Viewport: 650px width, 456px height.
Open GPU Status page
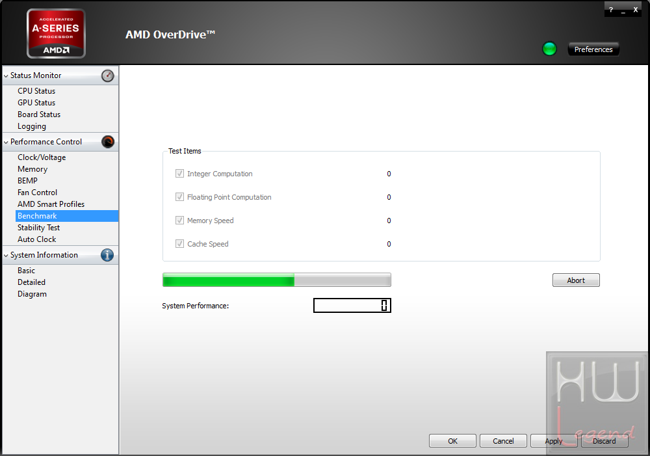[x=36, y=103]
